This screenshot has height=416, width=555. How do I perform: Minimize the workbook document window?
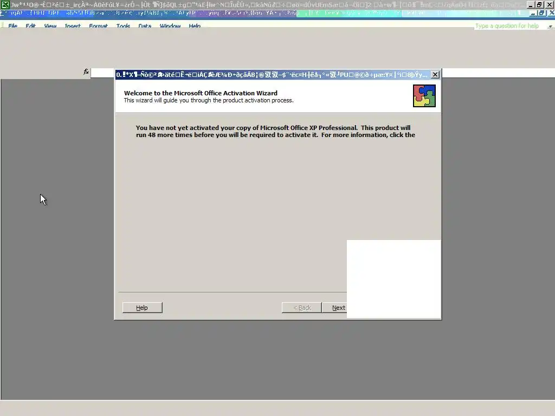click(533, 14)
